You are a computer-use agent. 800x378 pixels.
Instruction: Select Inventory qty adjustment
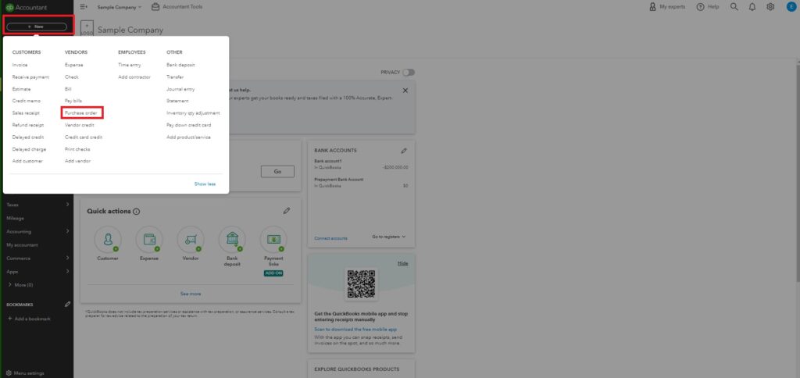(x=194, y=113)
